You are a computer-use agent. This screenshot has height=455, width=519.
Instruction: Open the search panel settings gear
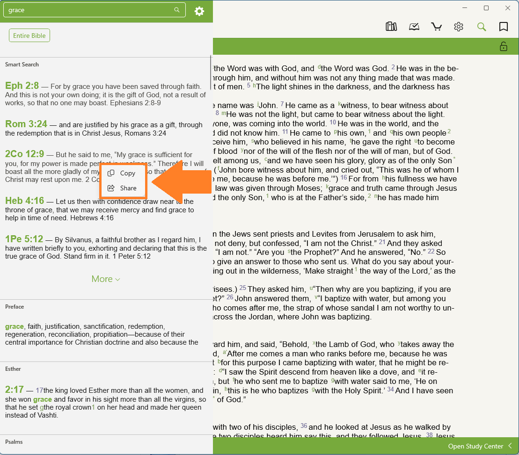pos(199,11)
